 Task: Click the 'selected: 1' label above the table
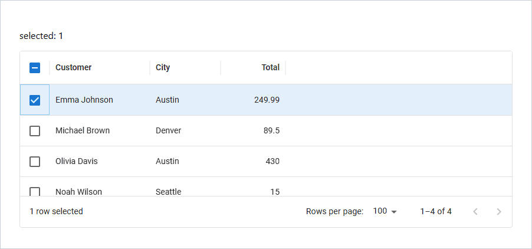point(41,36)
